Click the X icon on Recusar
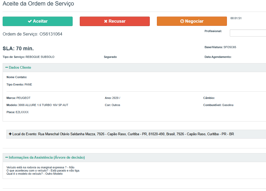 click(x=106, y=21)
